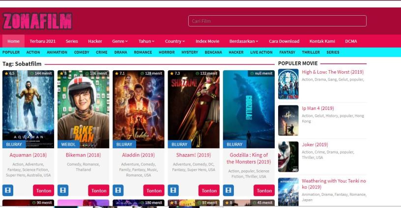Viewport: 401px width, 208px height.
Task: Open Weathering with You sidebar link
Action: tap(334, 184)
